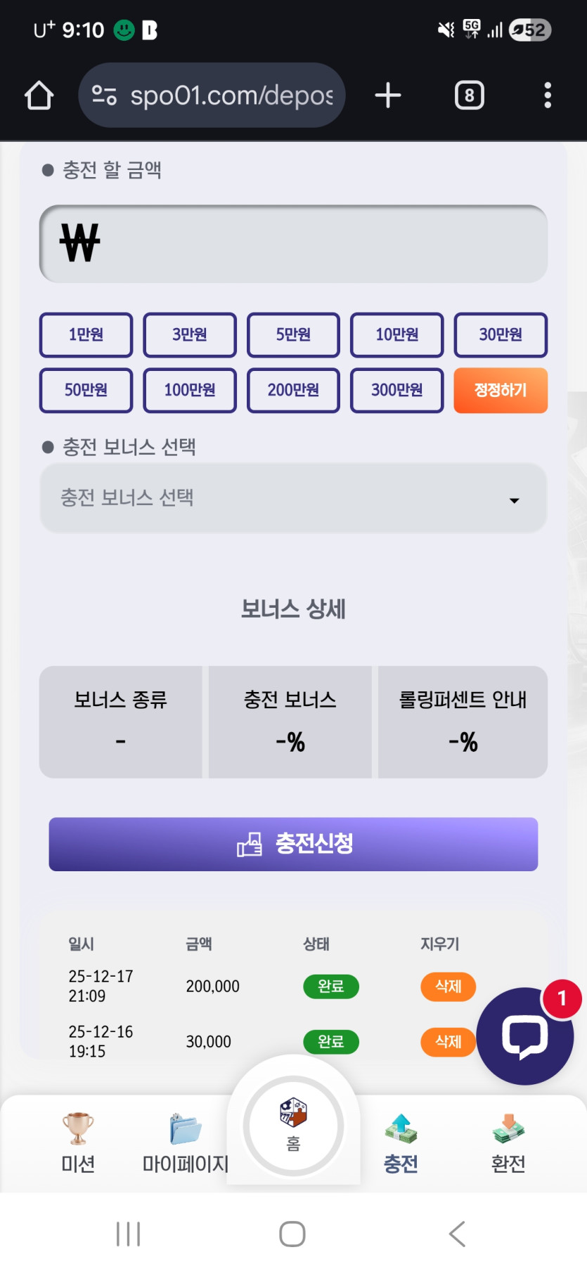587x1271 pixels.
Task: Open the browser three-dot menu
Action: tap(548, 96)
